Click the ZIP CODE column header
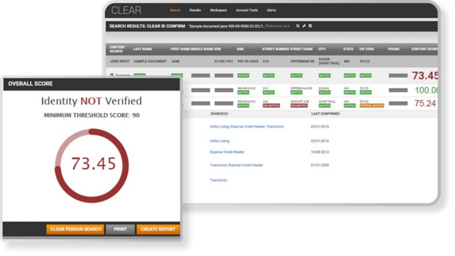The height and width of the screenshot is (256, 455). [x=367, y=49]
